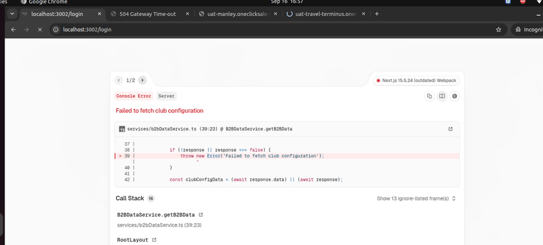Viewport: 543px width, 245px height.
Task: Open error documentation book icon
Action: pyautogui.click(x=442, y=96)
